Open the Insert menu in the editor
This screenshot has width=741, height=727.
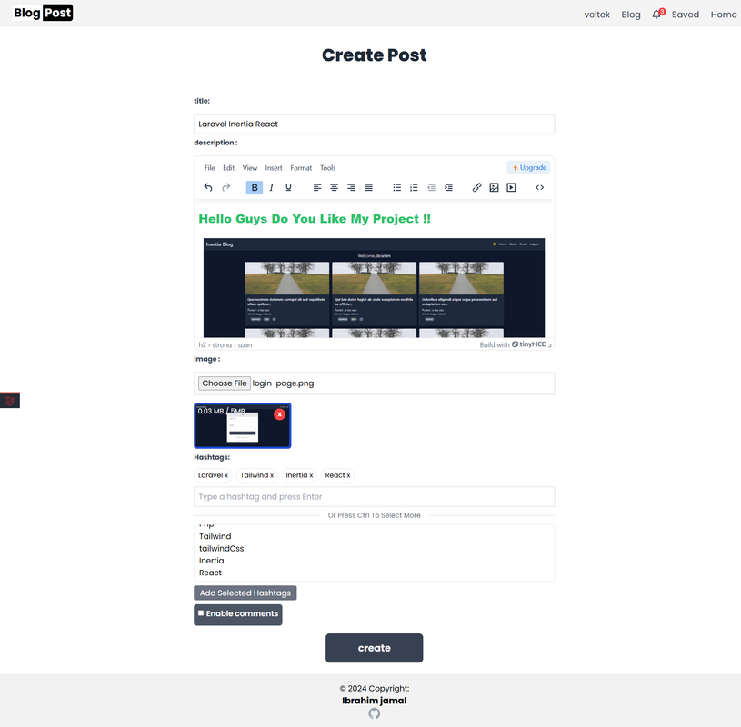[274, 168]
